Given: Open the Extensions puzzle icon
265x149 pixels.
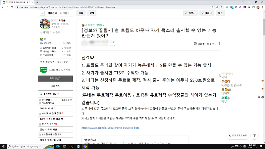Looking at the screenshot, I should [249, 7].
